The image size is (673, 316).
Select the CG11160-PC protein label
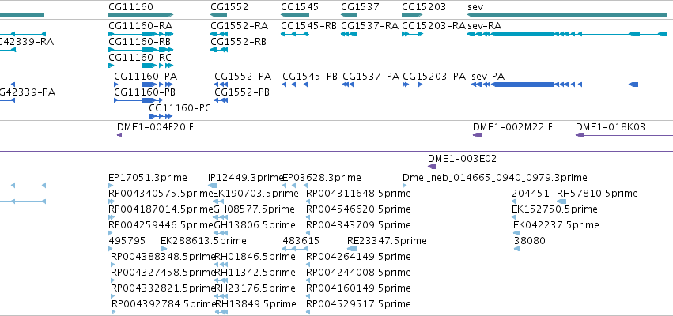pos(180,108)
